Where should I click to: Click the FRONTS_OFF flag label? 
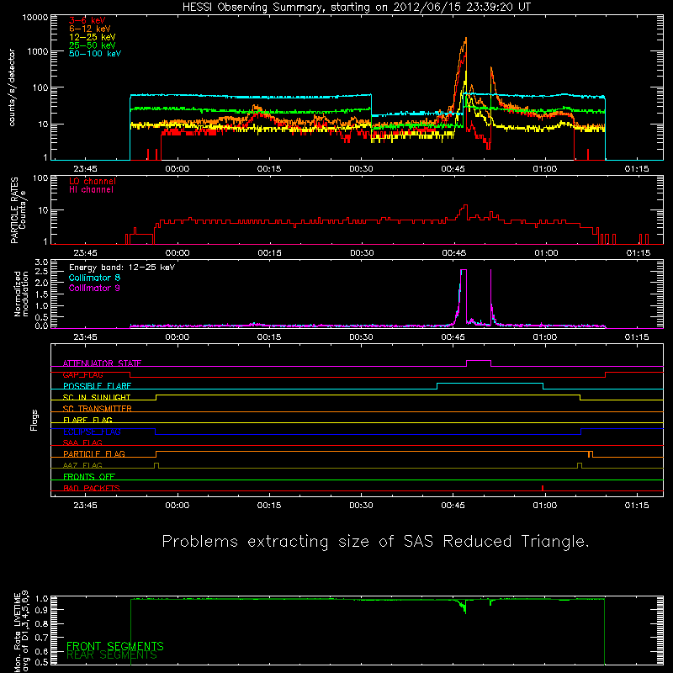pyautogui.click(x=89, y=477)
